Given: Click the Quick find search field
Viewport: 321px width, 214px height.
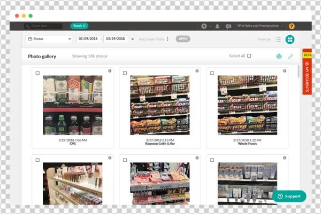Looking at the screenshot, I should pyautogui.click(x=44, y=26).
